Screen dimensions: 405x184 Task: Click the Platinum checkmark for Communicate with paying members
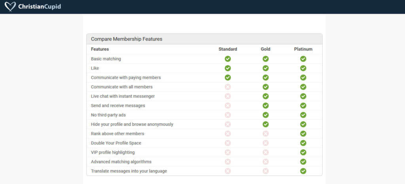click(303, 78)
